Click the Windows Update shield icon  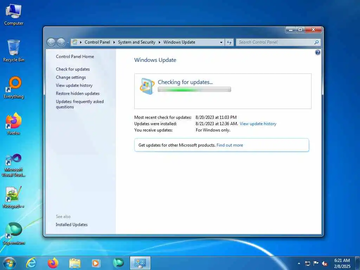[147, 86]
